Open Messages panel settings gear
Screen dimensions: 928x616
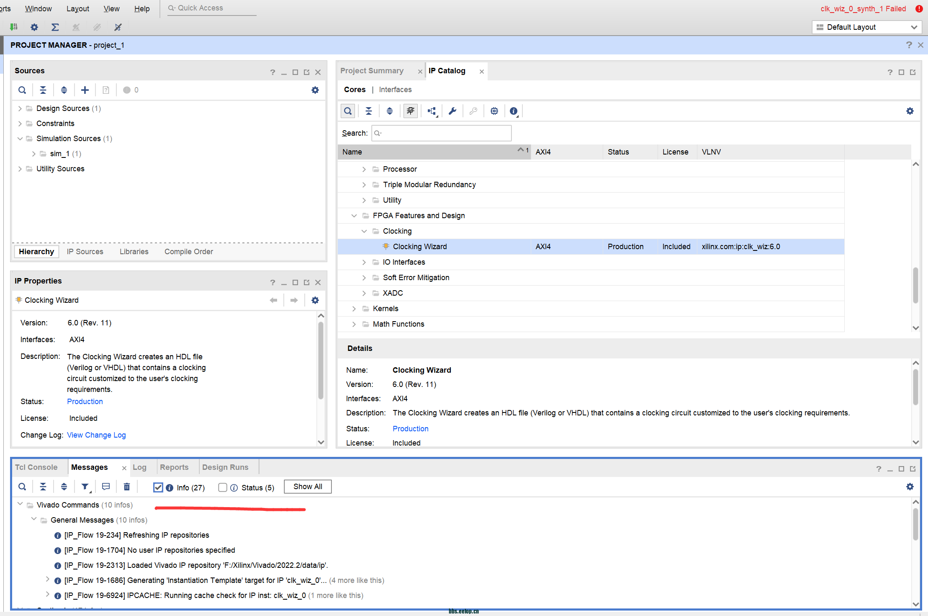pyautogui.click(x=910, y=487)
